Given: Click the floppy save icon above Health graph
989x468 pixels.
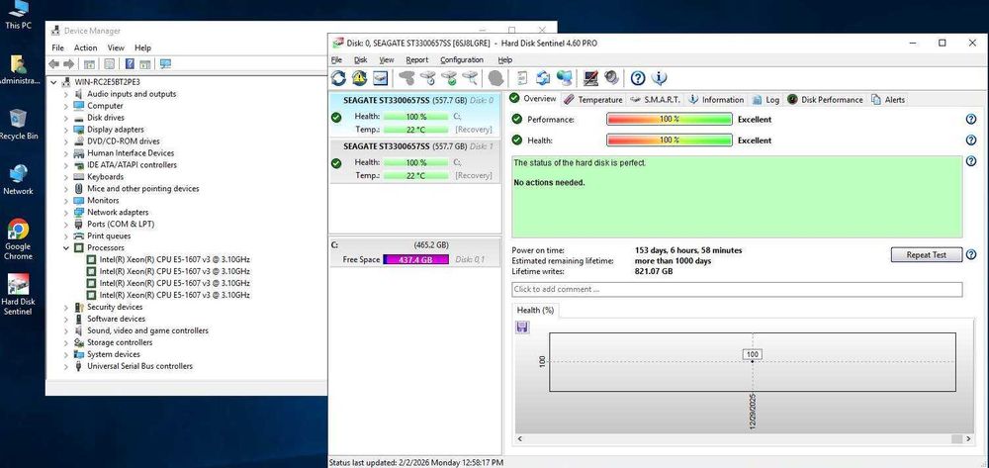Looking at the screenshot, I should (522, 327).
